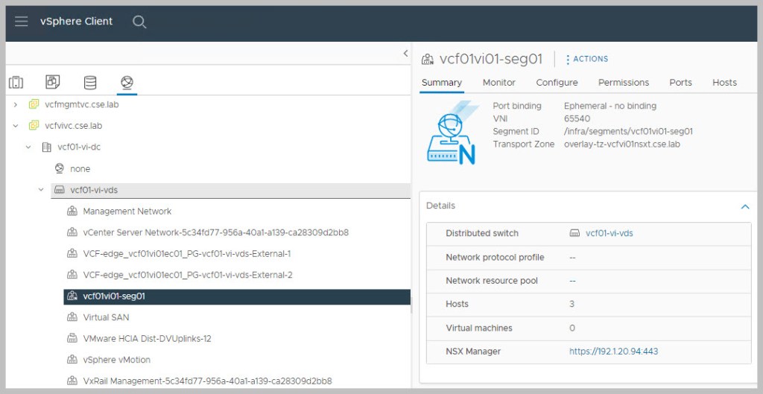Click the vcf01-vi-dc datacenter icon
Screen dimensions: 763x394
click(x=47, y=147)
